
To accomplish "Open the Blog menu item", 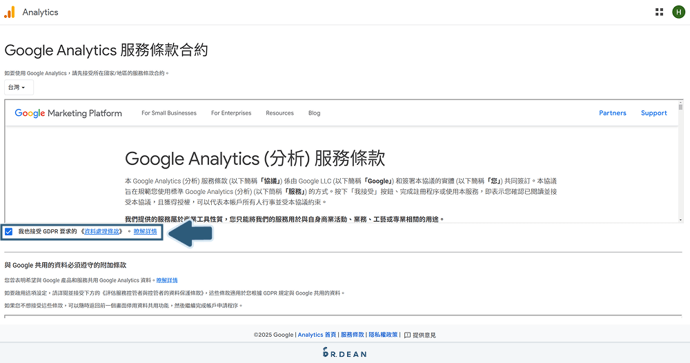I will click(x=314, y=113).
